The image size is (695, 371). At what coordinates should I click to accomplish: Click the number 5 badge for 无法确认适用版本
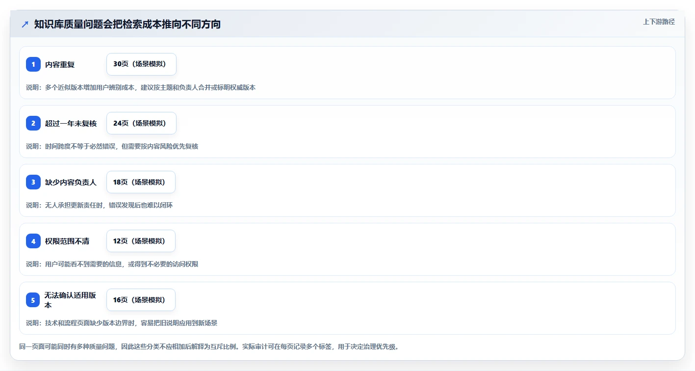point(33,300)
